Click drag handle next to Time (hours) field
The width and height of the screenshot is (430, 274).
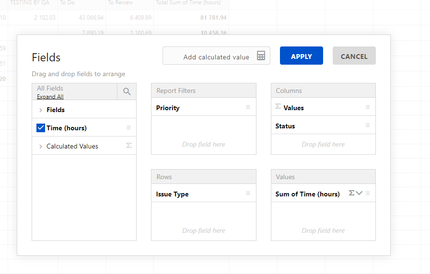coord(128,128)
